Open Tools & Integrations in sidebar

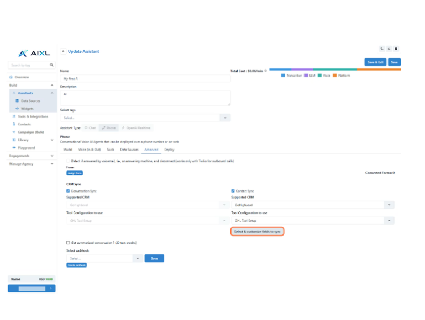(x=33, y=116)
